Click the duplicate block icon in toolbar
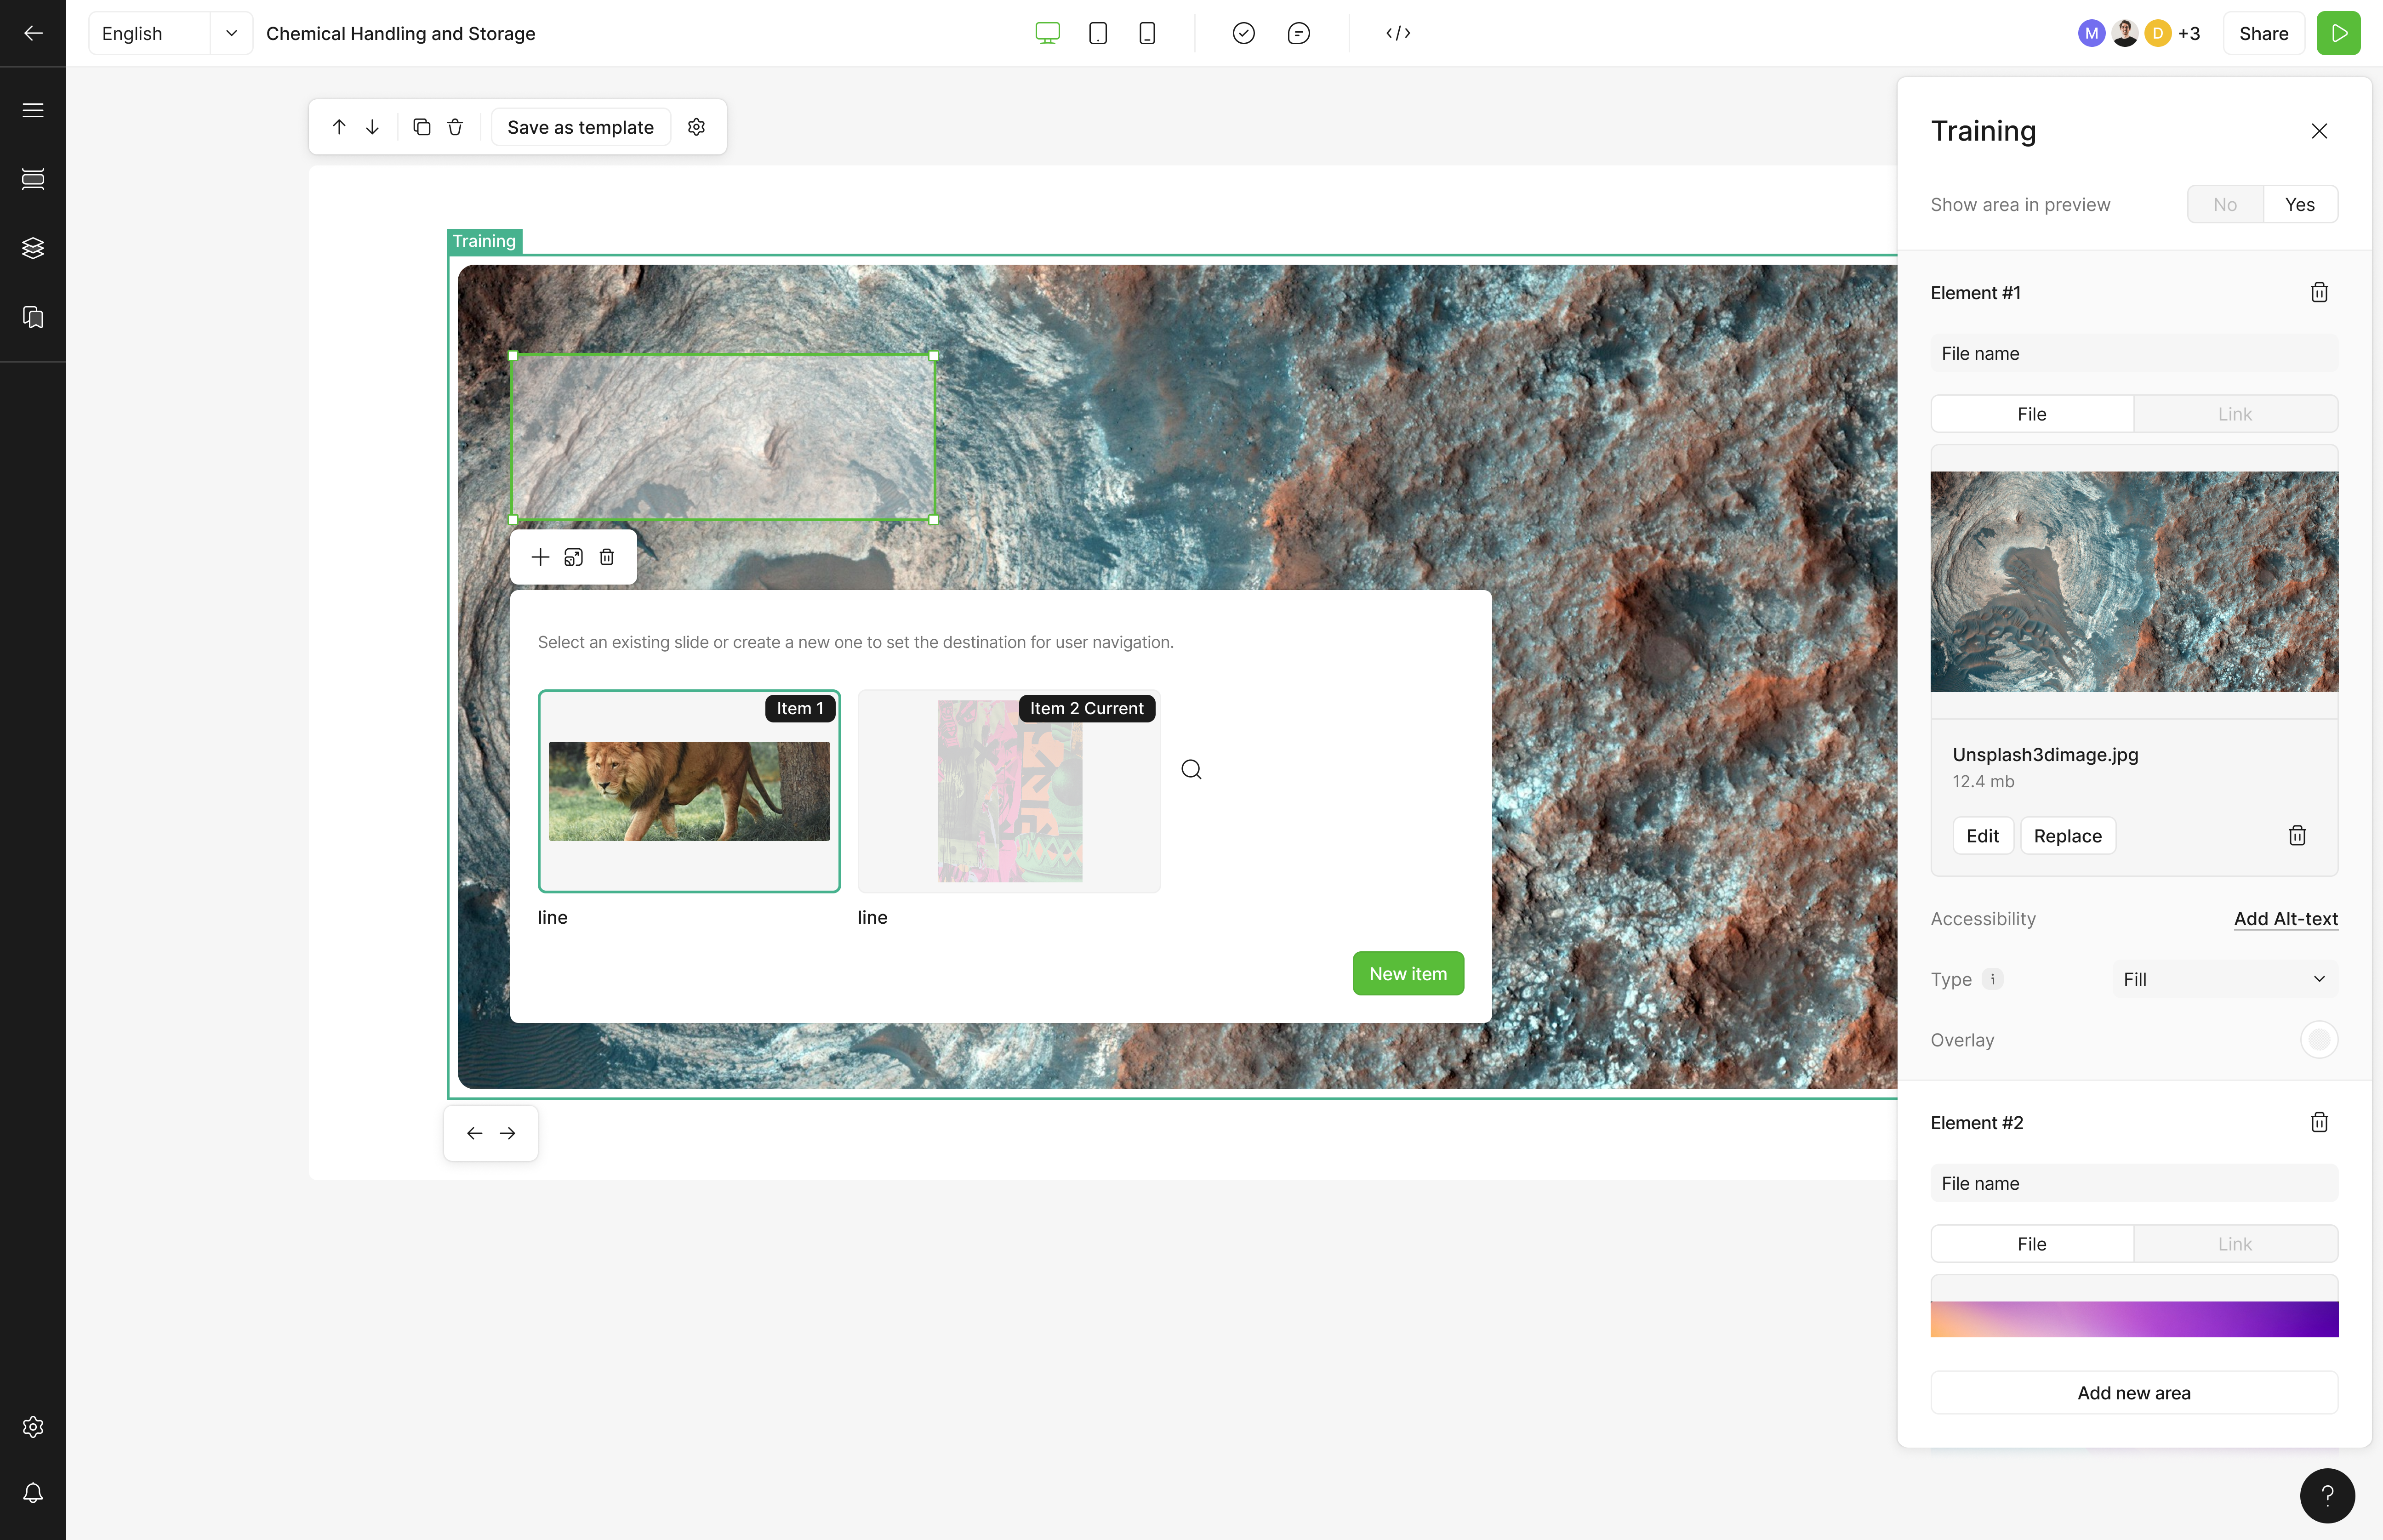This screenshot has height=1540, width=2383. (x=421, y=127)
